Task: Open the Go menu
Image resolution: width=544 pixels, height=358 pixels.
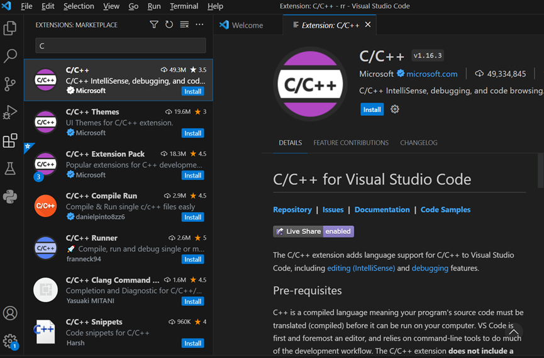Action: tap(133, 6)
